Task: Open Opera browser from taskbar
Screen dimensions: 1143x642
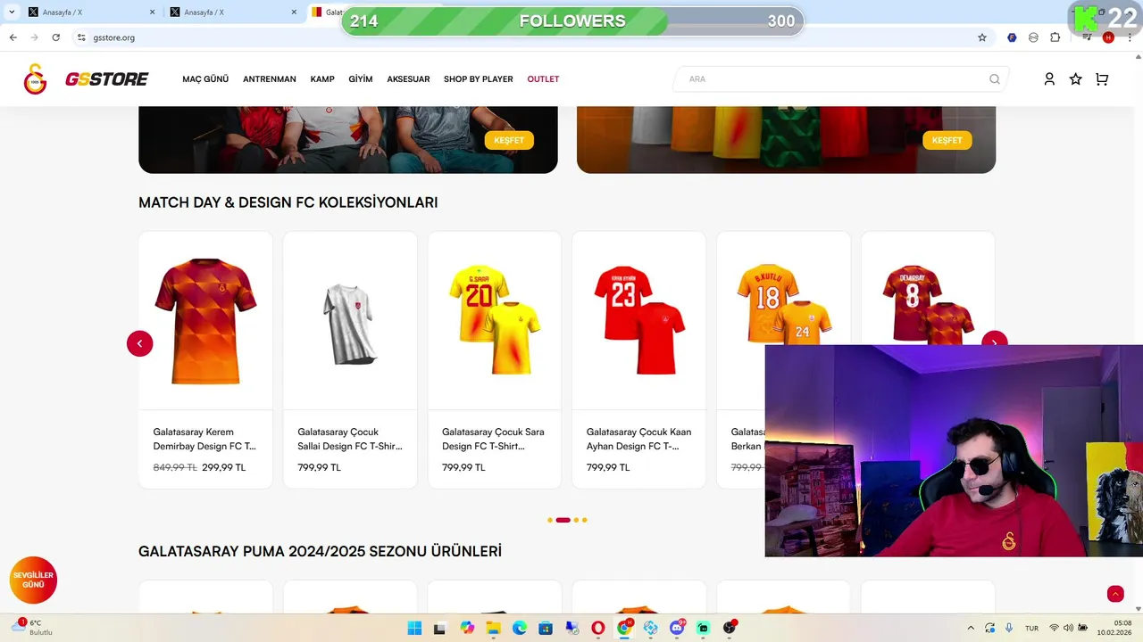Action: coord(598,628)
